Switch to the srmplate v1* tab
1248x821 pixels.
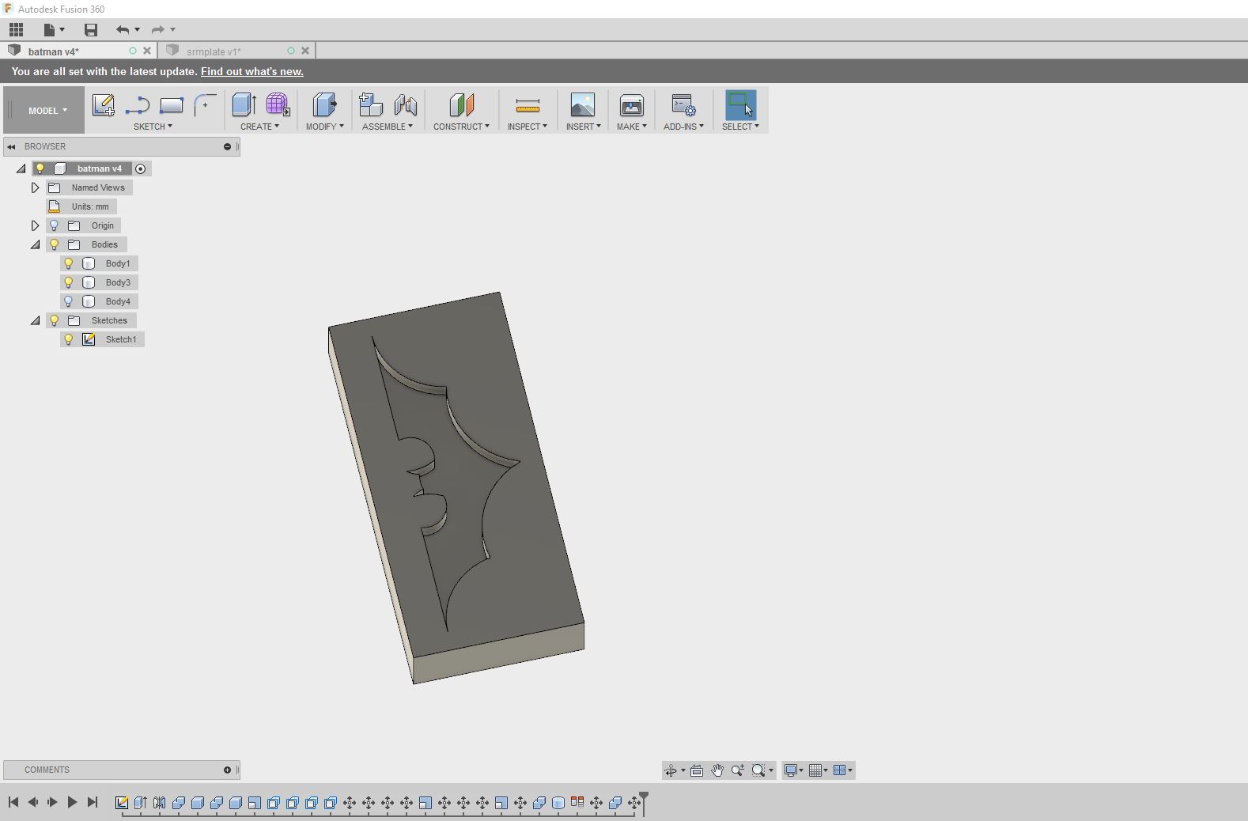tap(214, 51)
